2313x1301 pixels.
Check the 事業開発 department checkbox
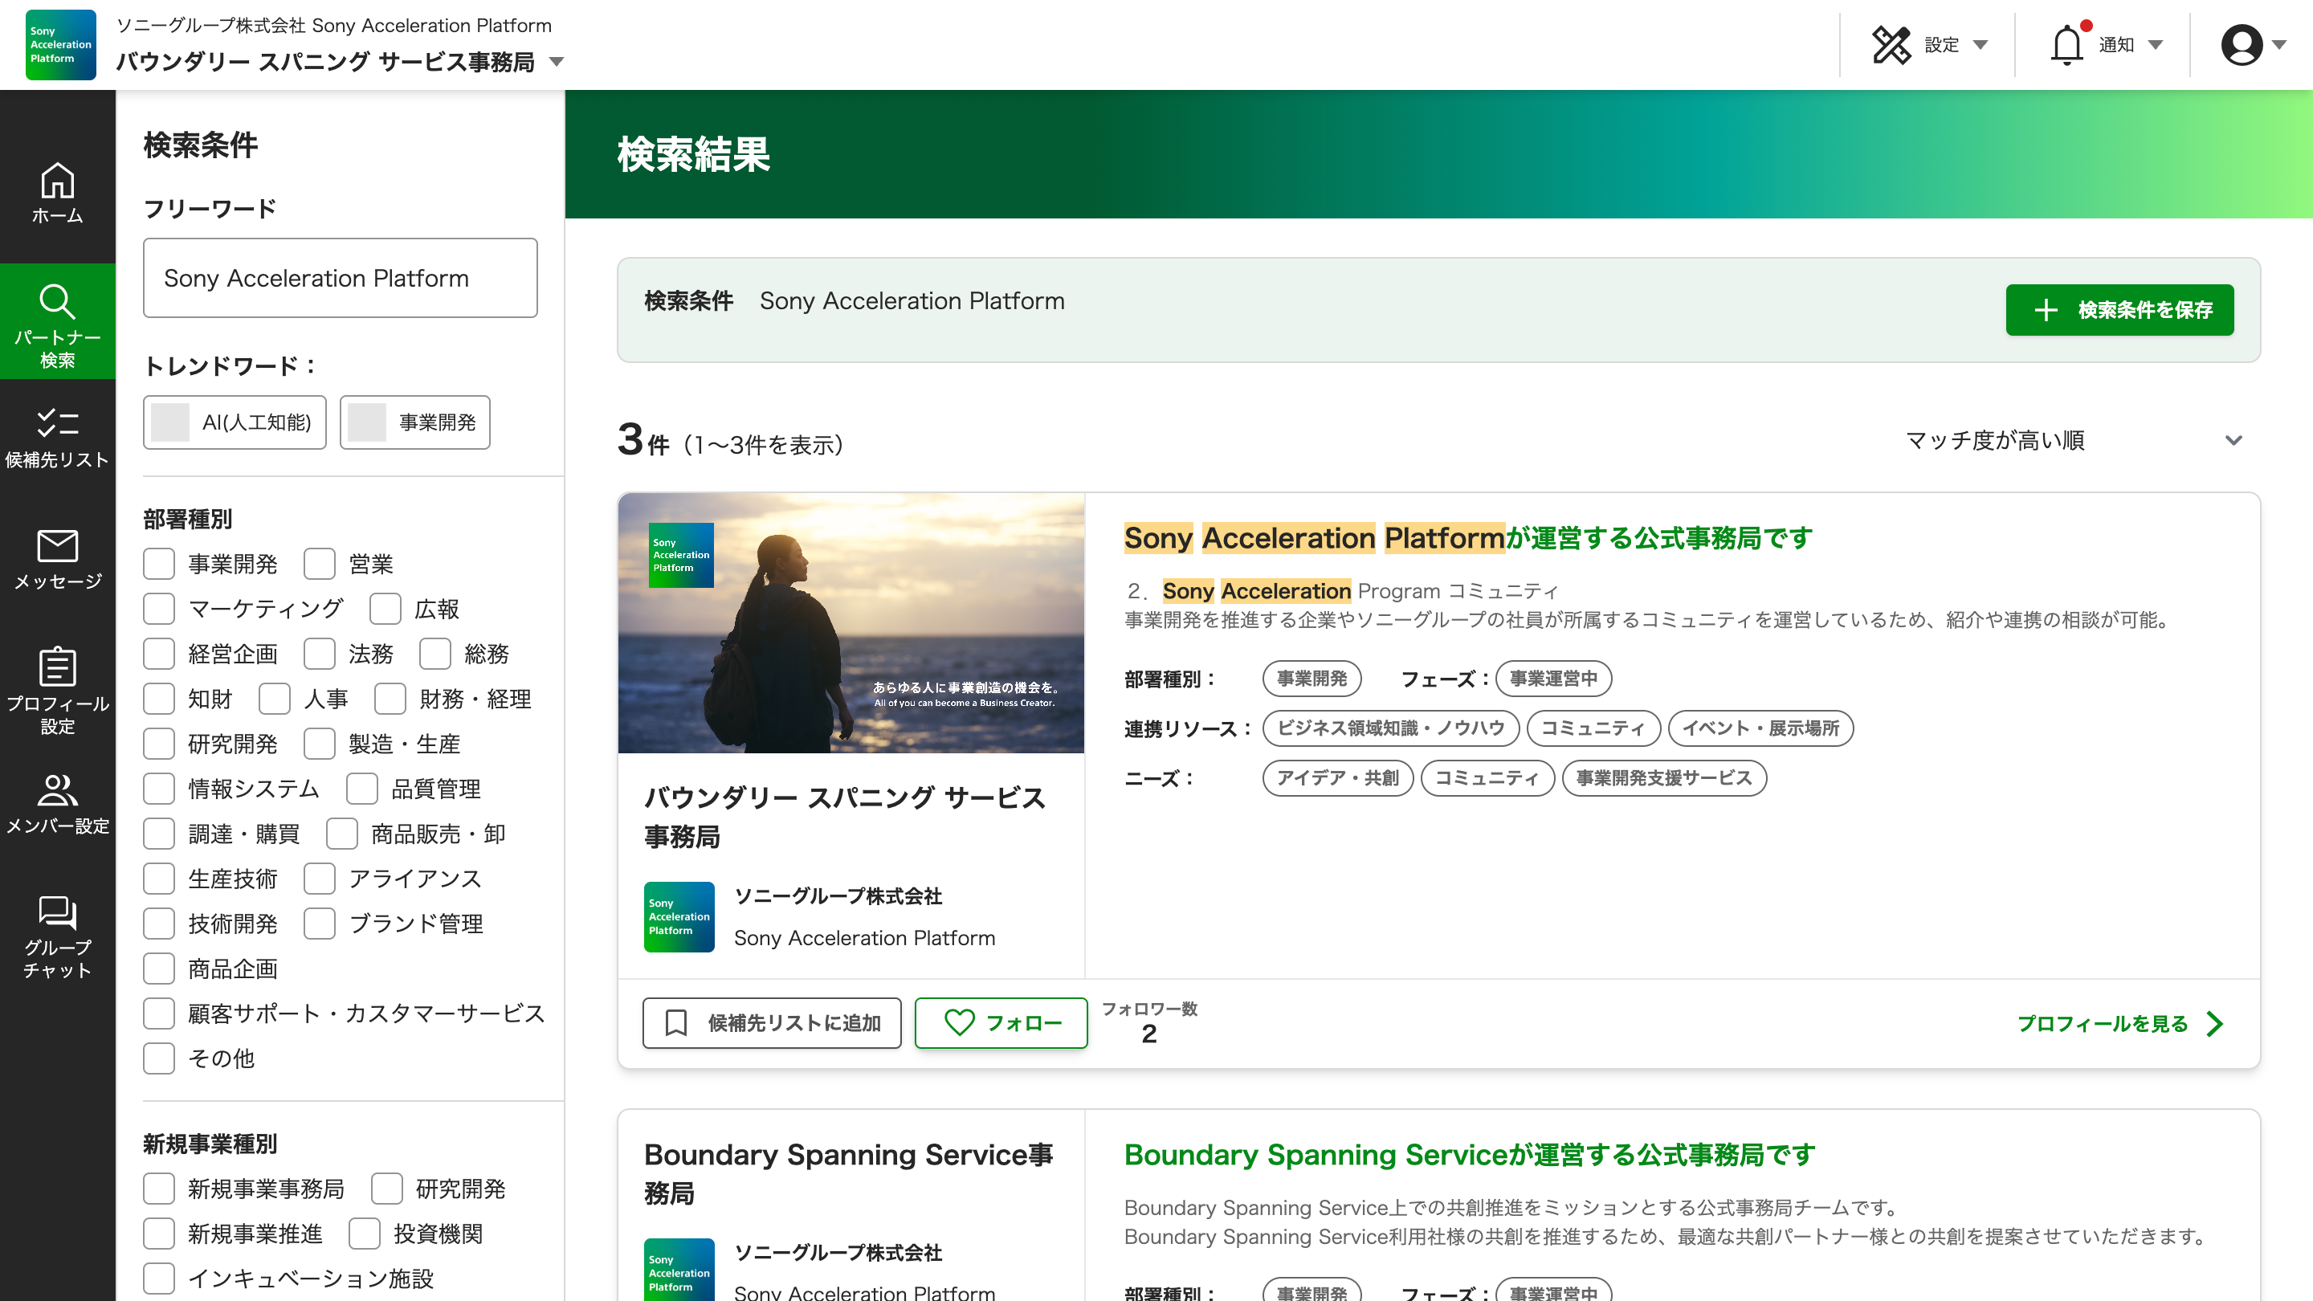click(x=159, y=564)
